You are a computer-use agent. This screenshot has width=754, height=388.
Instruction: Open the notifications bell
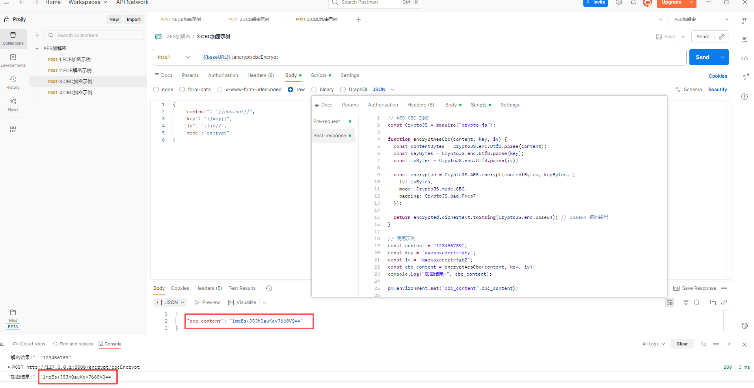(x=633, y=2)
